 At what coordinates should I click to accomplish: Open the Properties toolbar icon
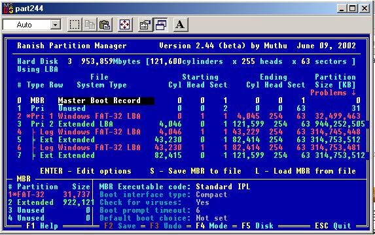click(145, 25)
